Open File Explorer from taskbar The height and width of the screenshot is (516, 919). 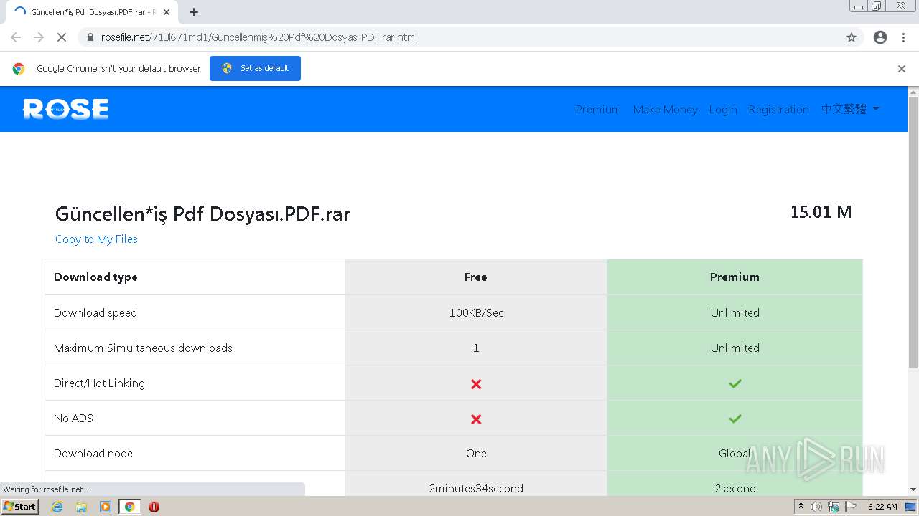click(x=81, y=507)
